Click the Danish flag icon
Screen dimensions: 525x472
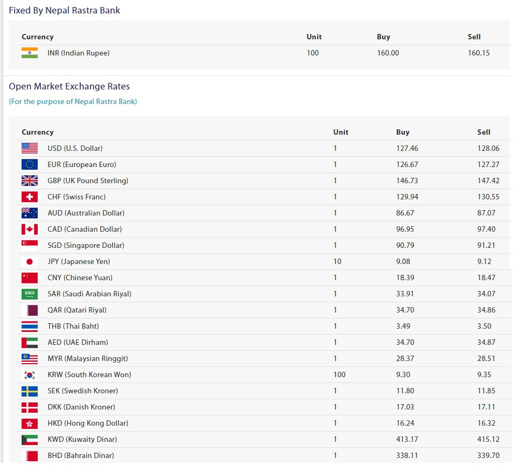pos(30,407)
